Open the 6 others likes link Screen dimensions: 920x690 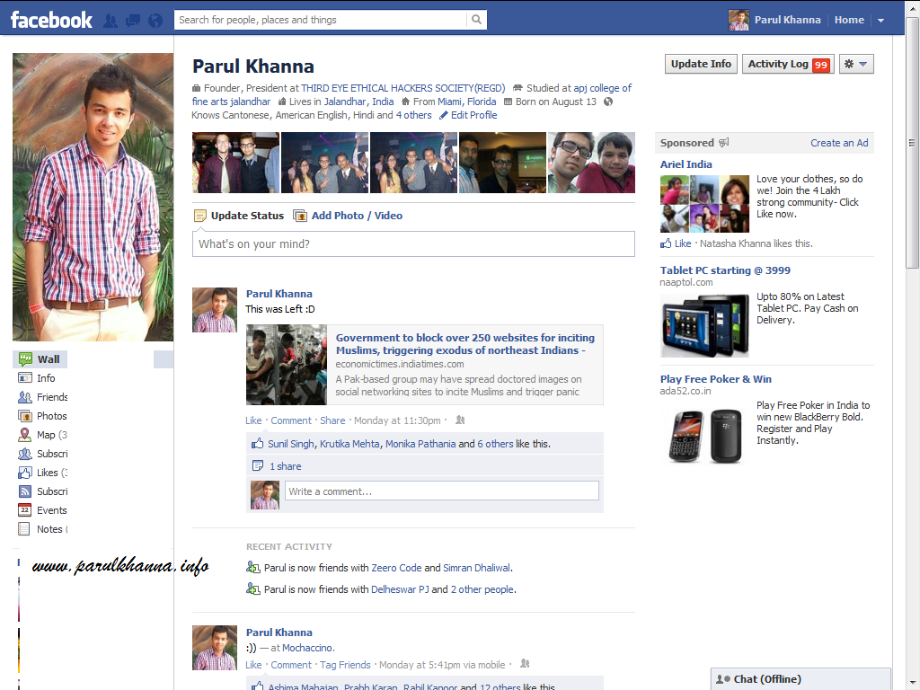pos(495,444)
